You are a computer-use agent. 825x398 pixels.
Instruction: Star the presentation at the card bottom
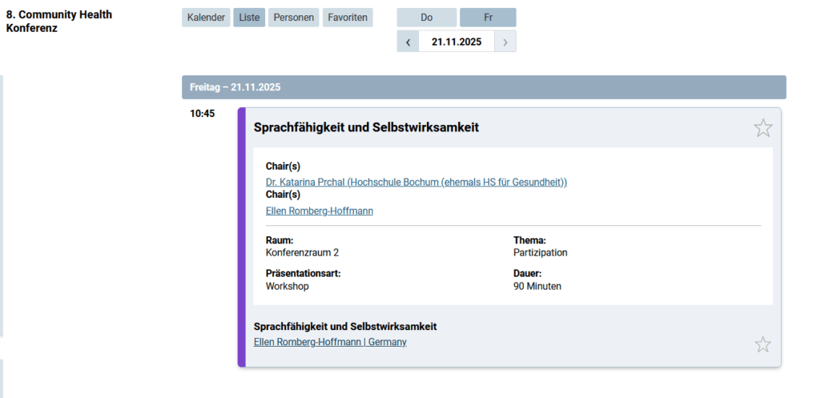tap(763, 344)
